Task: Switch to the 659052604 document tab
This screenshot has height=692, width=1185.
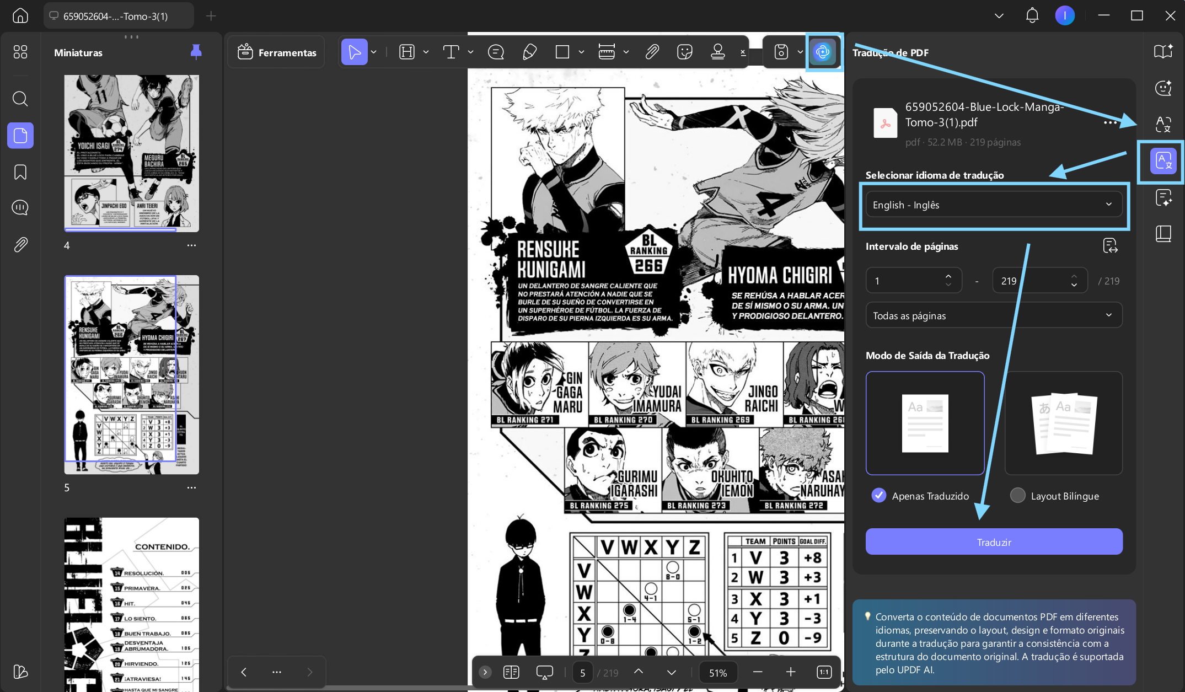Action: tap(119, 16)
